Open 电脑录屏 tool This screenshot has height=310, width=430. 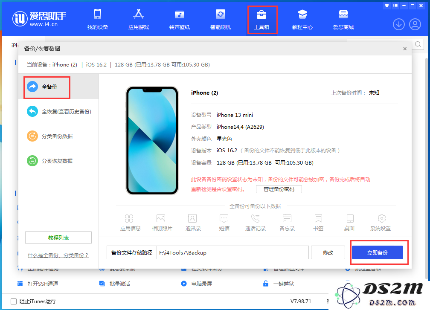pyautogui.click(x=197, y=284)
